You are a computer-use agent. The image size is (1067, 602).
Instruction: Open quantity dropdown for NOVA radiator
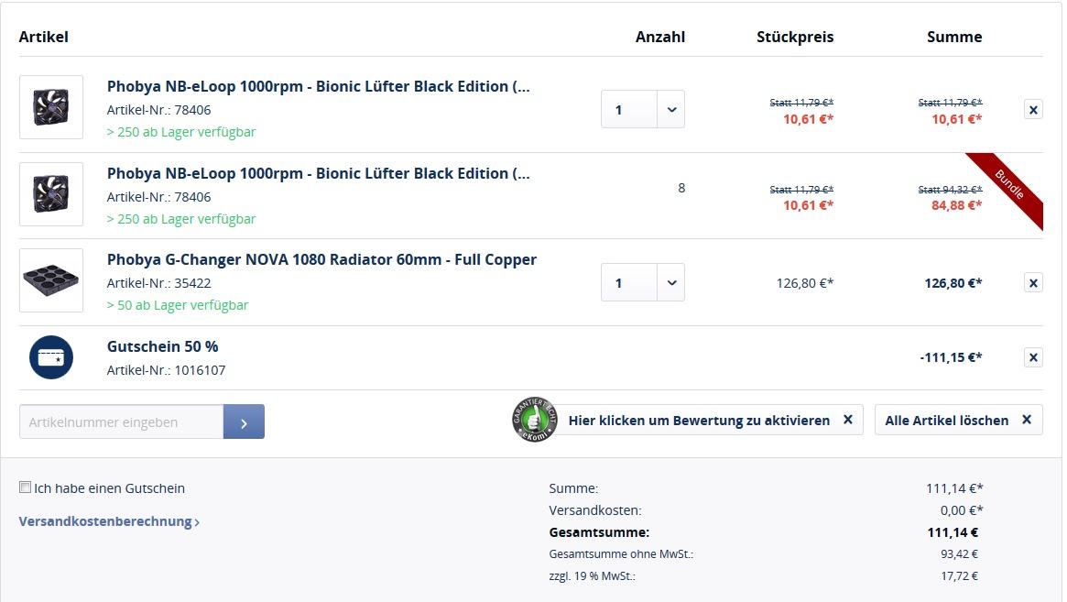tap(671, 283)
